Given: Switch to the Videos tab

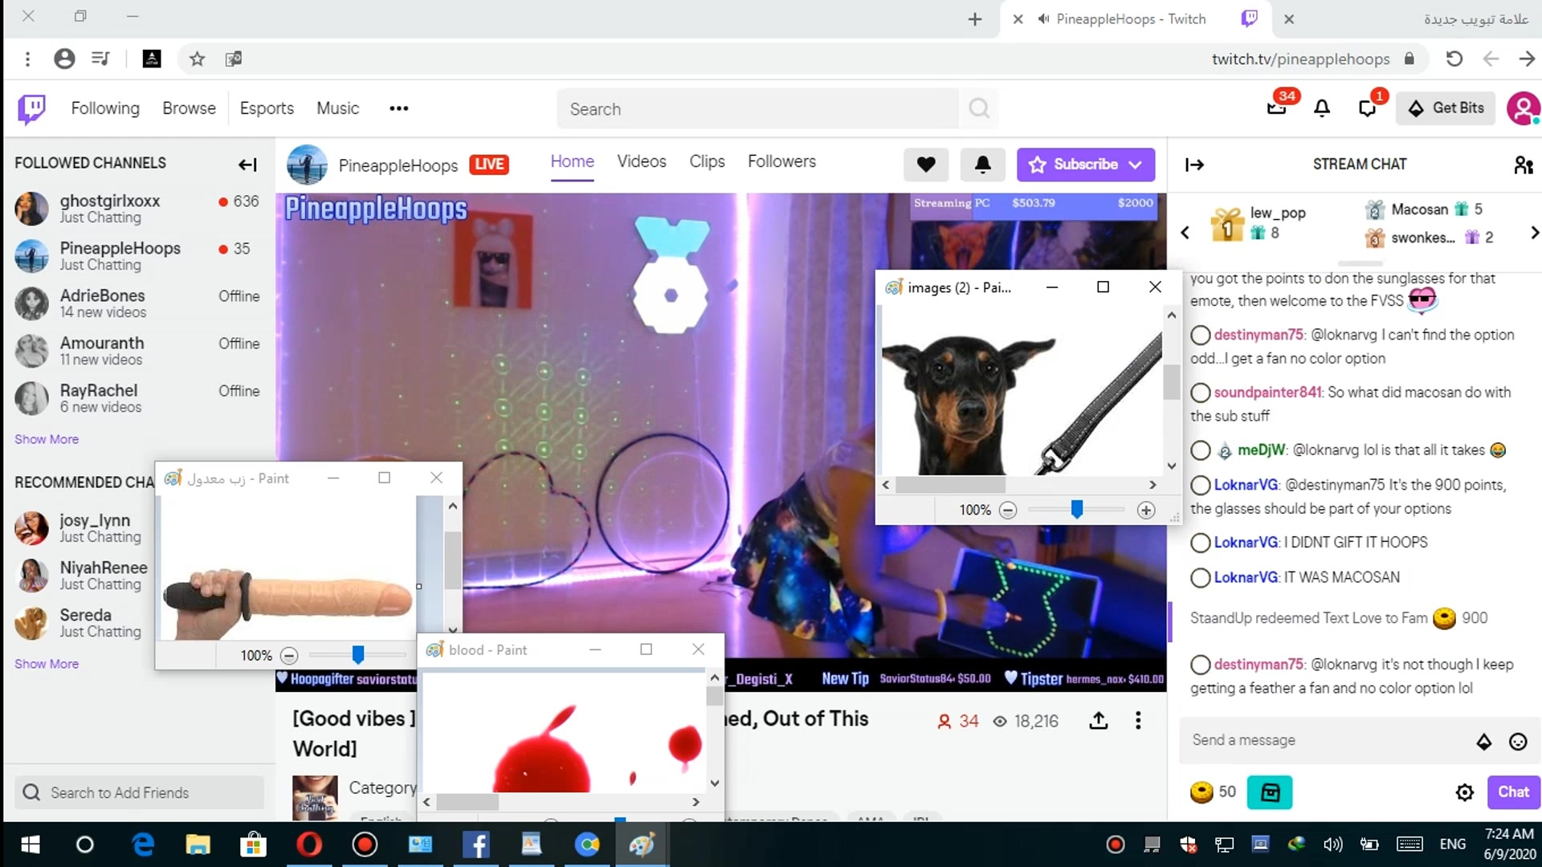Looking at the screenshot, I should (641, 161).
